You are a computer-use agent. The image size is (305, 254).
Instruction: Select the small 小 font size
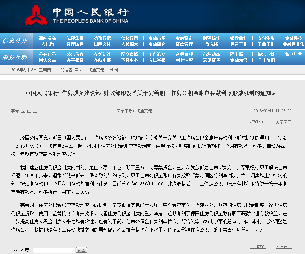34,111
